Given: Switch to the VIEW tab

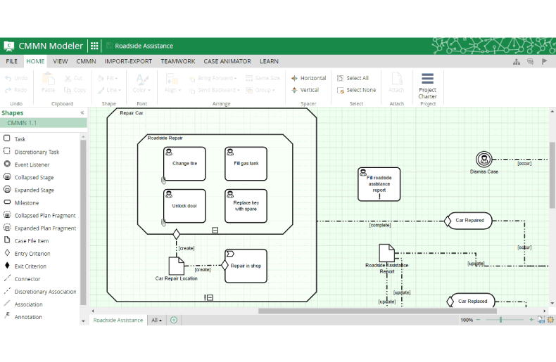Looking at the screenshot, I should tap(61, 61).
